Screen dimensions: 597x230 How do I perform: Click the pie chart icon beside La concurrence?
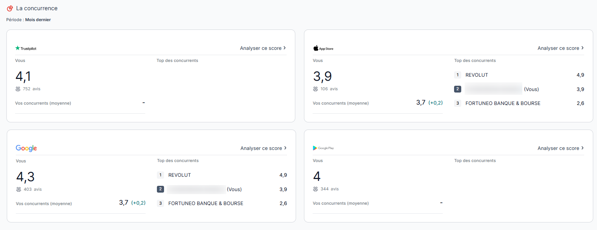point(10,8)
